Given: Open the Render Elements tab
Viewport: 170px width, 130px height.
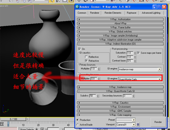Looking at the screenshot, I should 113,13.
